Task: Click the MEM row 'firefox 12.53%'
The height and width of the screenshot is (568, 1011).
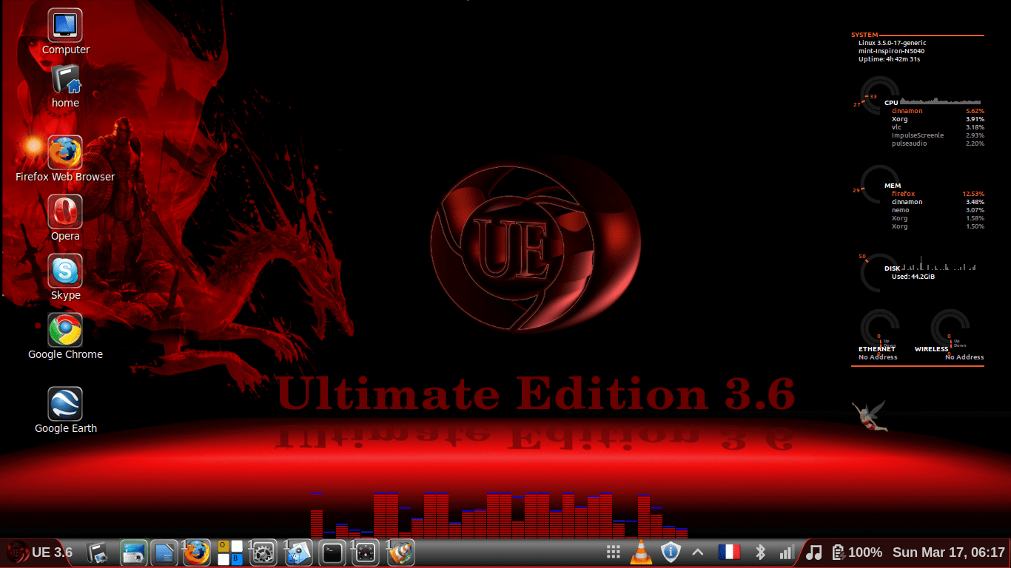Action: pyautogui.click(x=938, y=194)
